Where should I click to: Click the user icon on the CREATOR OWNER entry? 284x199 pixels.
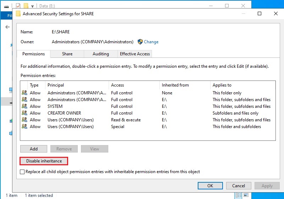24,113
